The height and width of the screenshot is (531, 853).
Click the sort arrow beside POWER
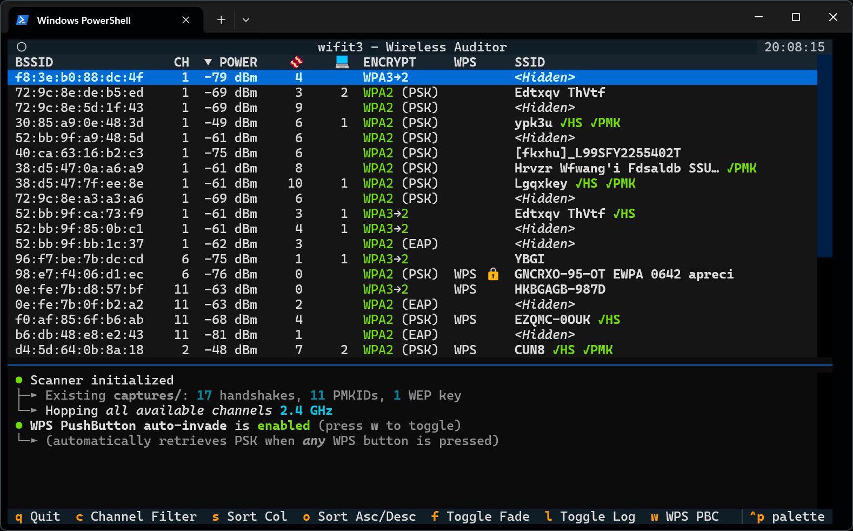[208, 62]
